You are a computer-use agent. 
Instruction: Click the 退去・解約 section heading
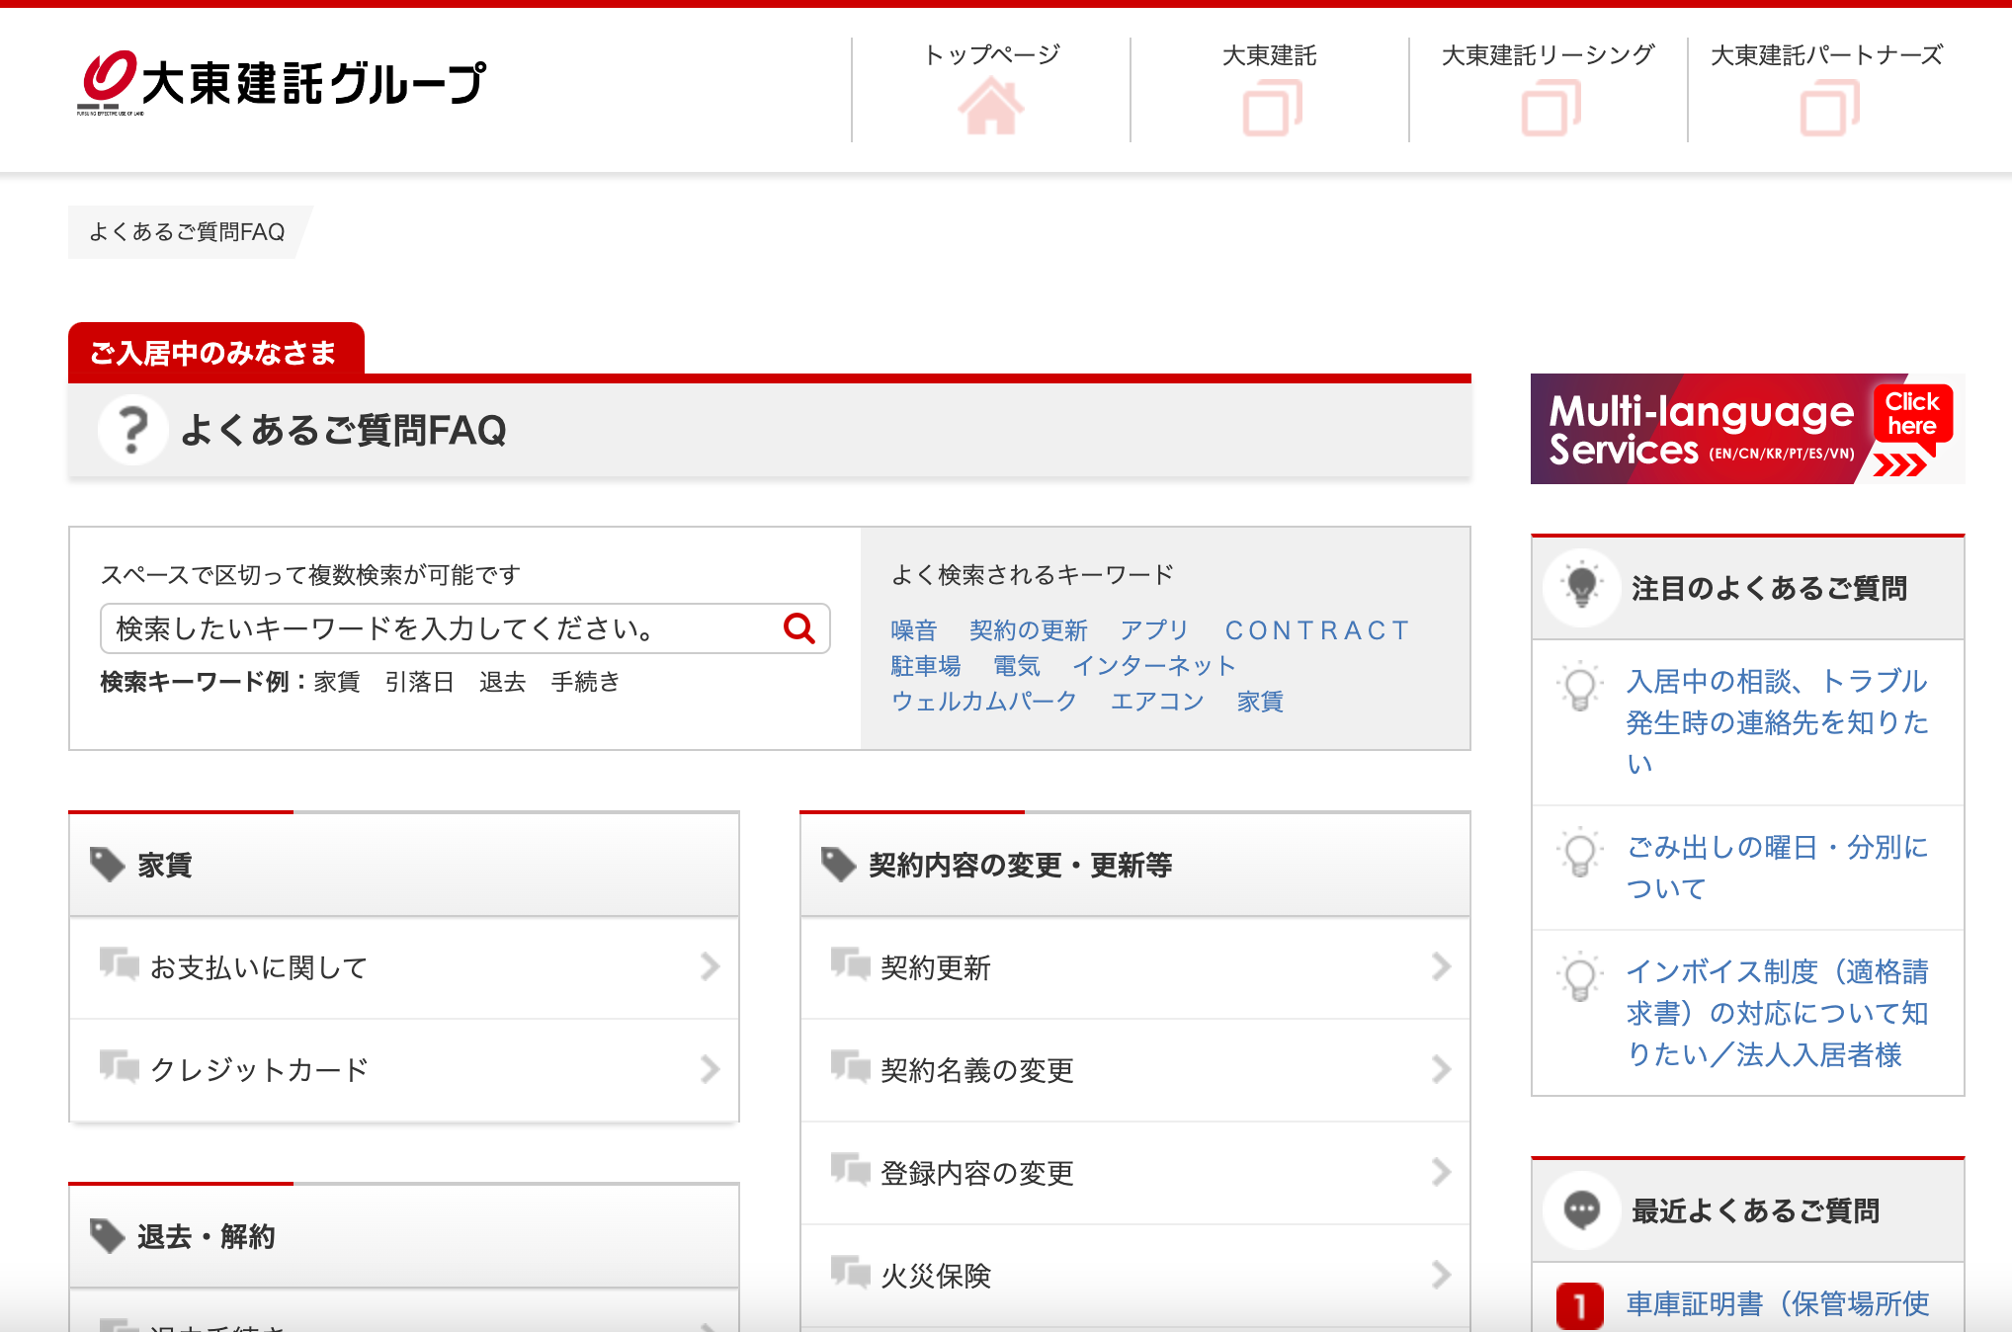click(x=207, y=1236)
